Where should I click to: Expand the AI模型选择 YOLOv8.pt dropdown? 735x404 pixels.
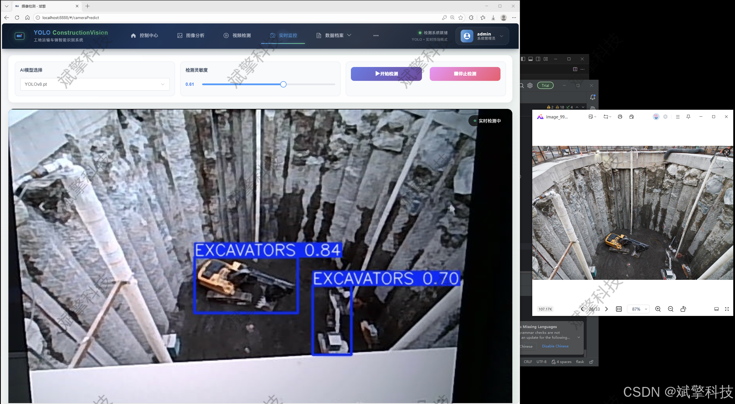click(x=95, y=84)
